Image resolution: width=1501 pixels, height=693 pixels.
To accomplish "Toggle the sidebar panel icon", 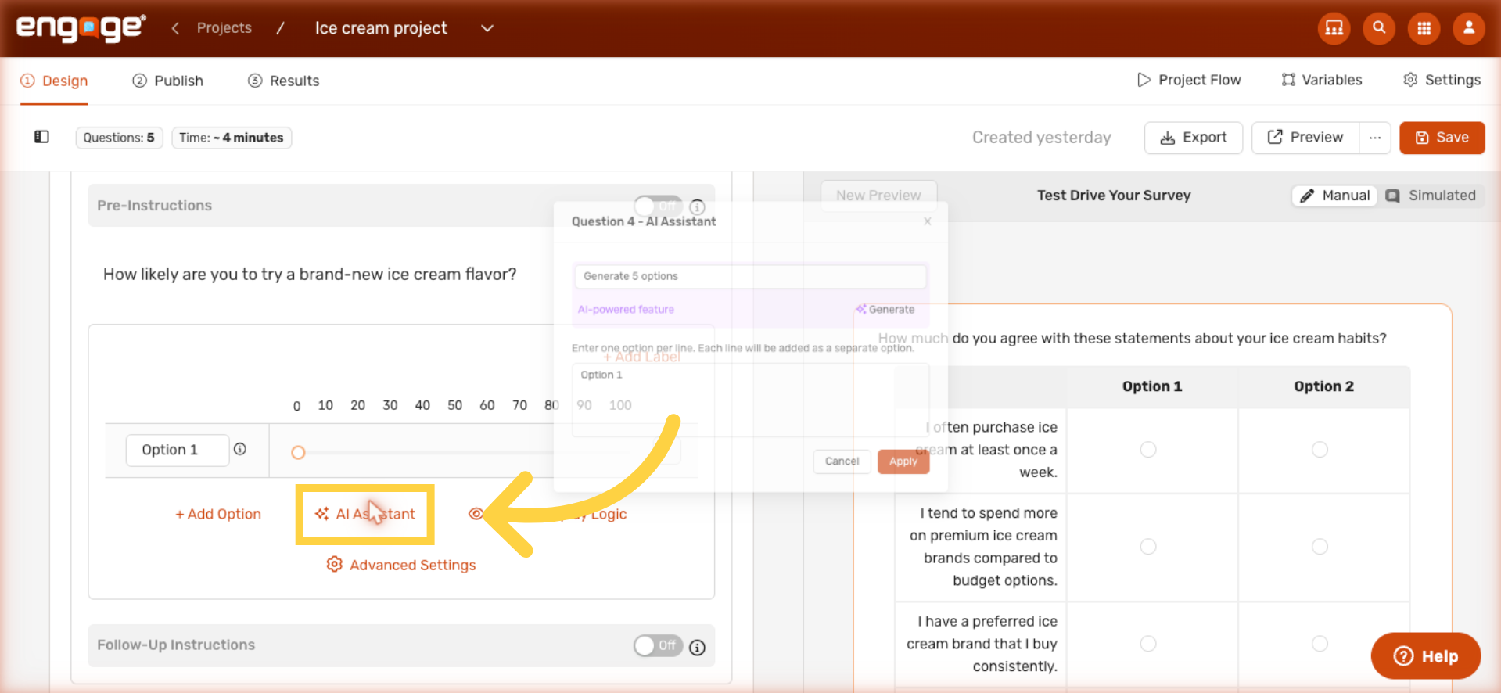I will click(41, 137).
